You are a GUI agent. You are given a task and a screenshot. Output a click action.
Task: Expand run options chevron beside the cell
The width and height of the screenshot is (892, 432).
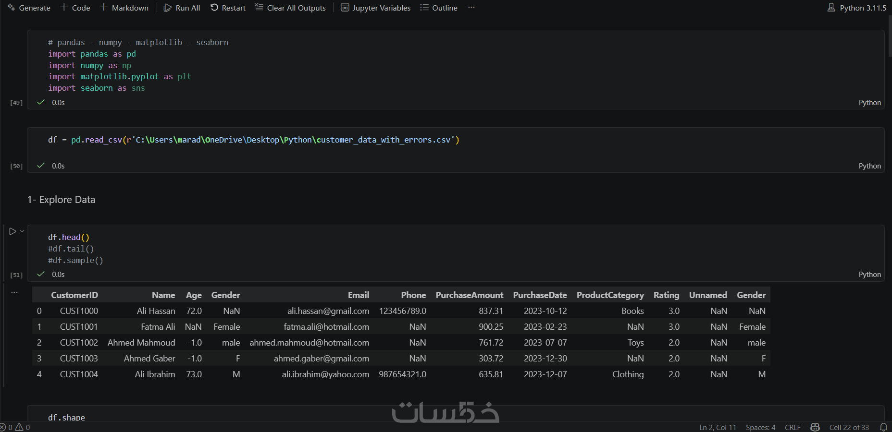[x=22, y=231]
